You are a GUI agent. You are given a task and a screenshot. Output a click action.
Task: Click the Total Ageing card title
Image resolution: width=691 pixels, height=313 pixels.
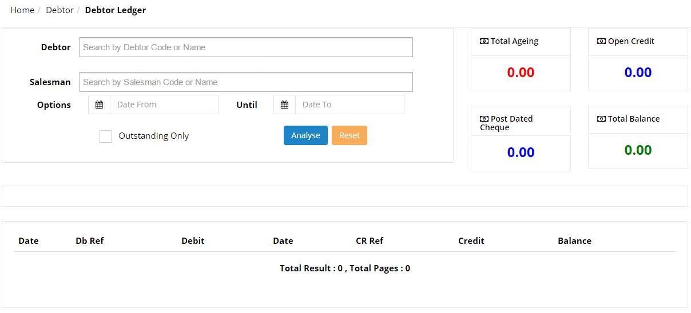(x=514, y=41)
